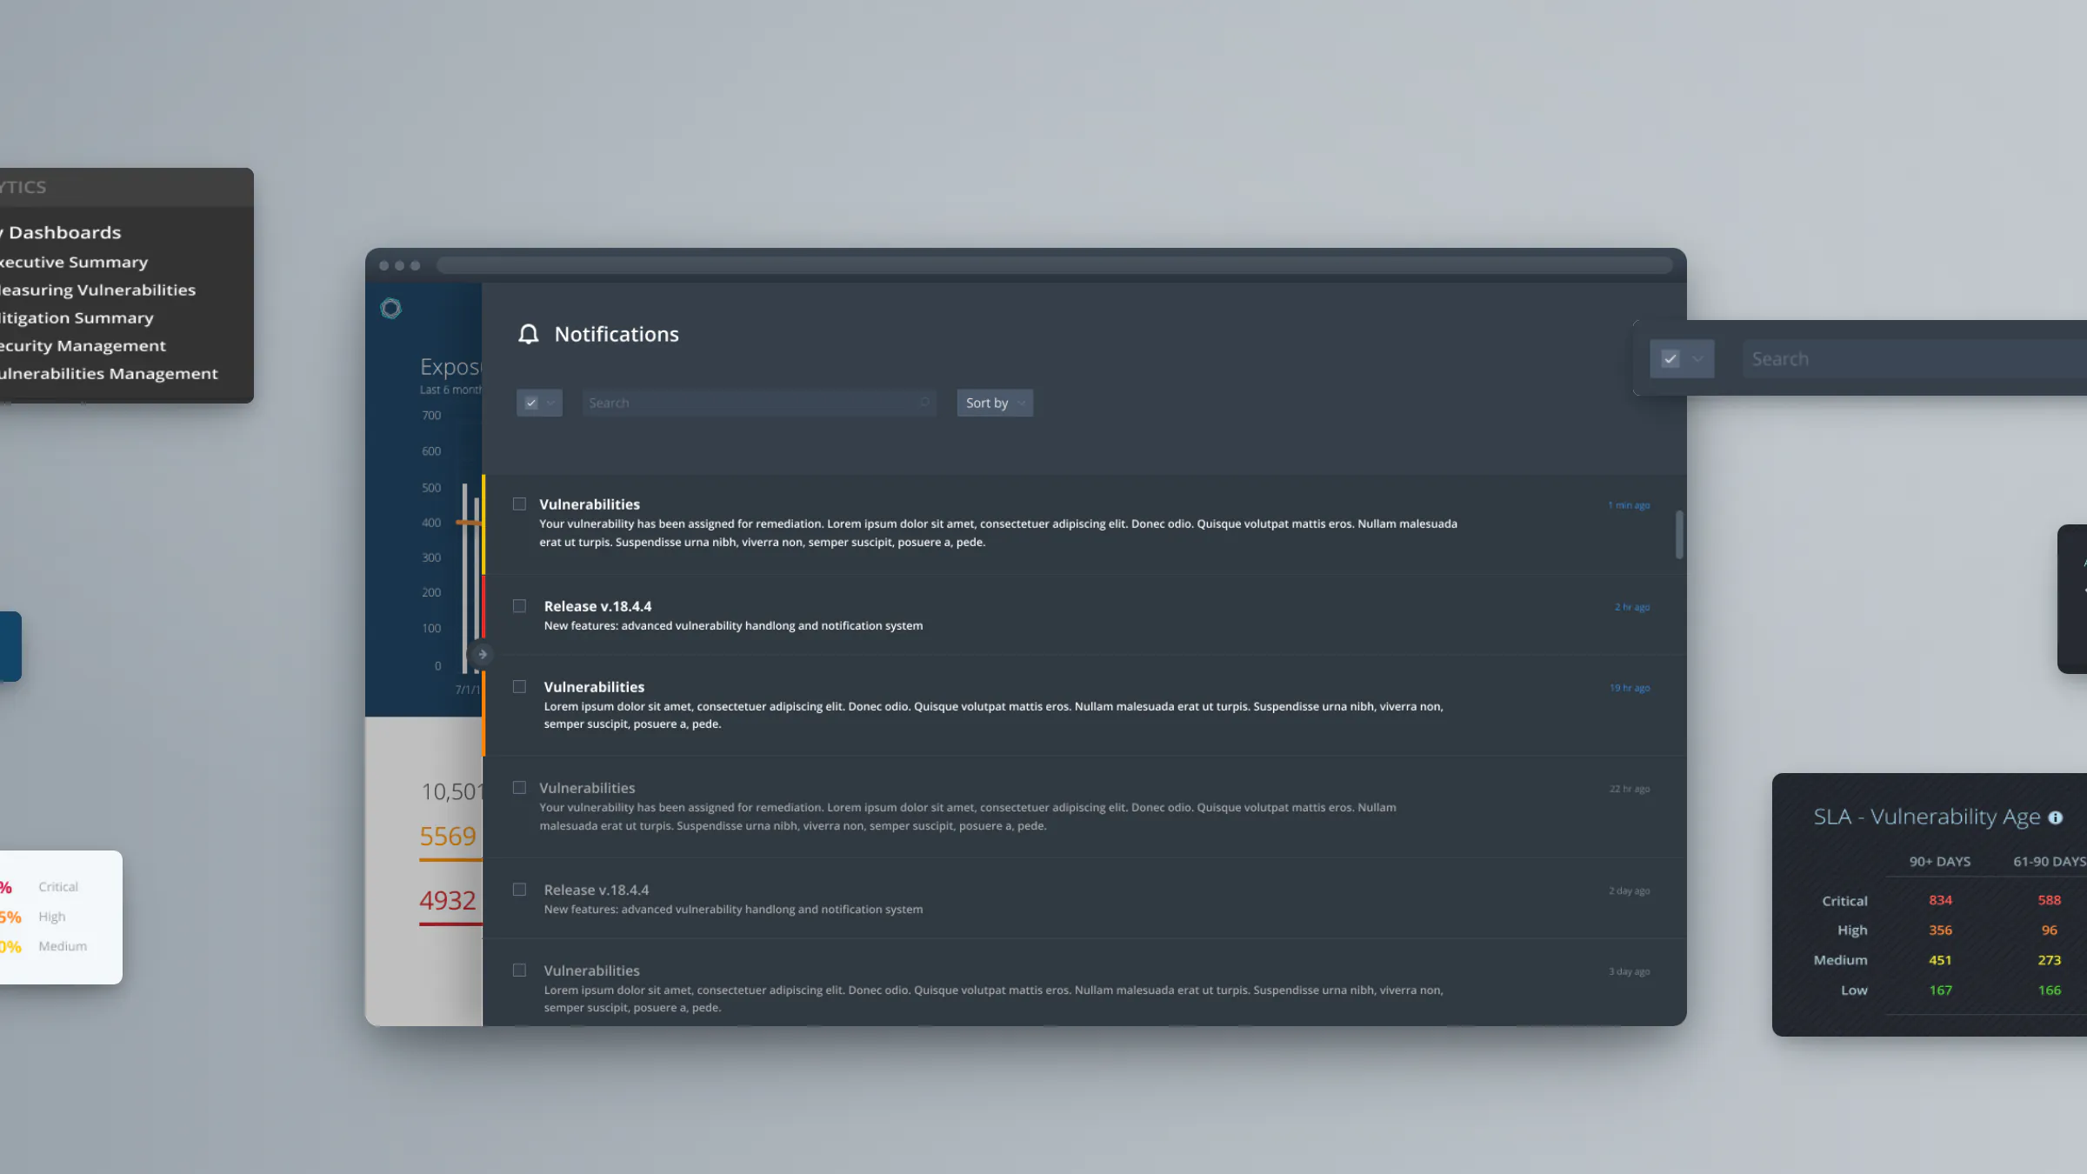This screenshot has width=2087, height=1174.
Task: Open Security Management in the dashboards menu
Action: (x=82, y=345)
